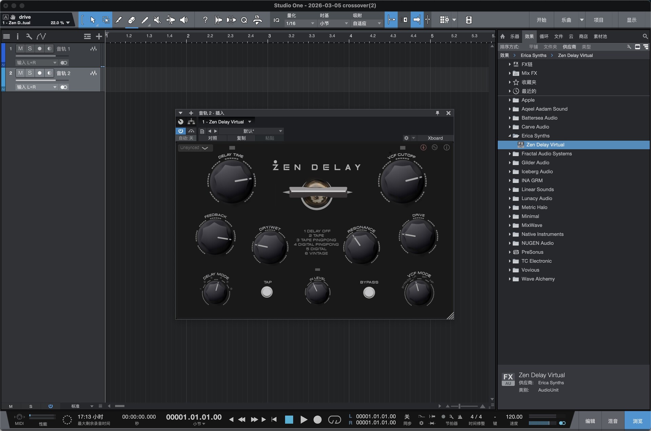Solo 音轨 2 with its S button

tap(30, 73)
